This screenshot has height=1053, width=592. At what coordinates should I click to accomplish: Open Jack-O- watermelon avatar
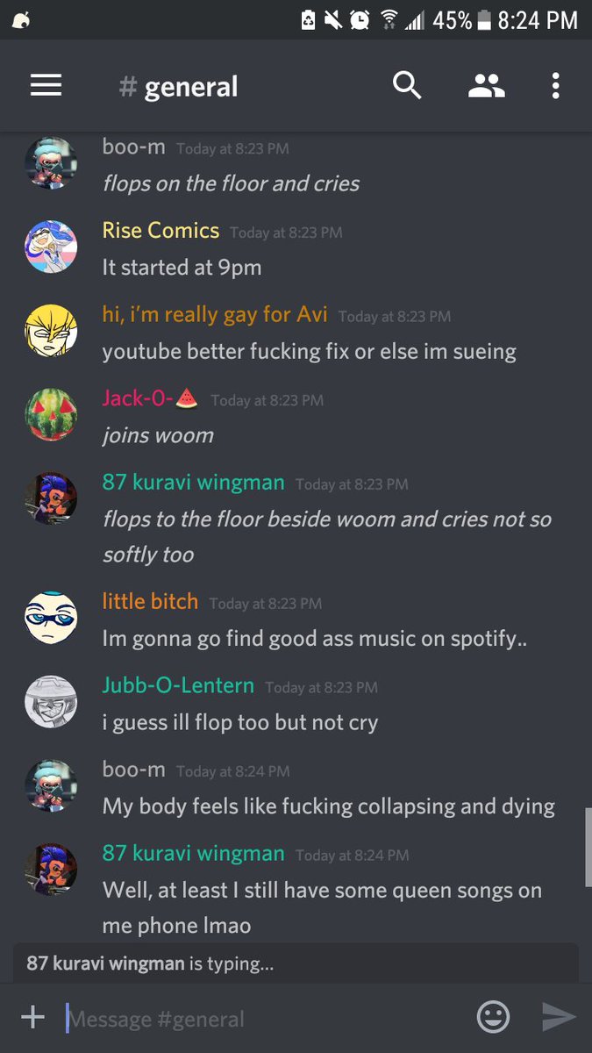click(x=51, y=414)
